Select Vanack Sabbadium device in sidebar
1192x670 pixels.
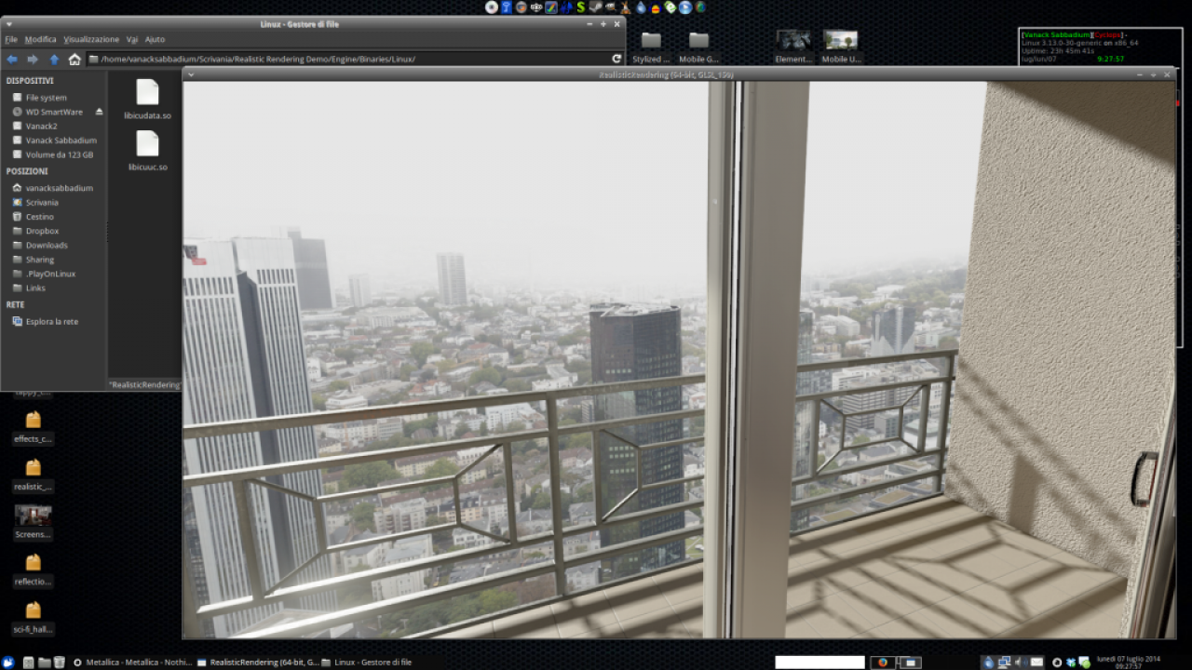(x=54, y=141)
